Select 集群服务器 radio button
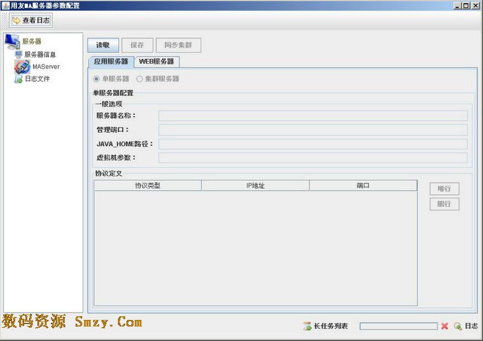Viewport: 483px width, 341px height. [140, 79]
